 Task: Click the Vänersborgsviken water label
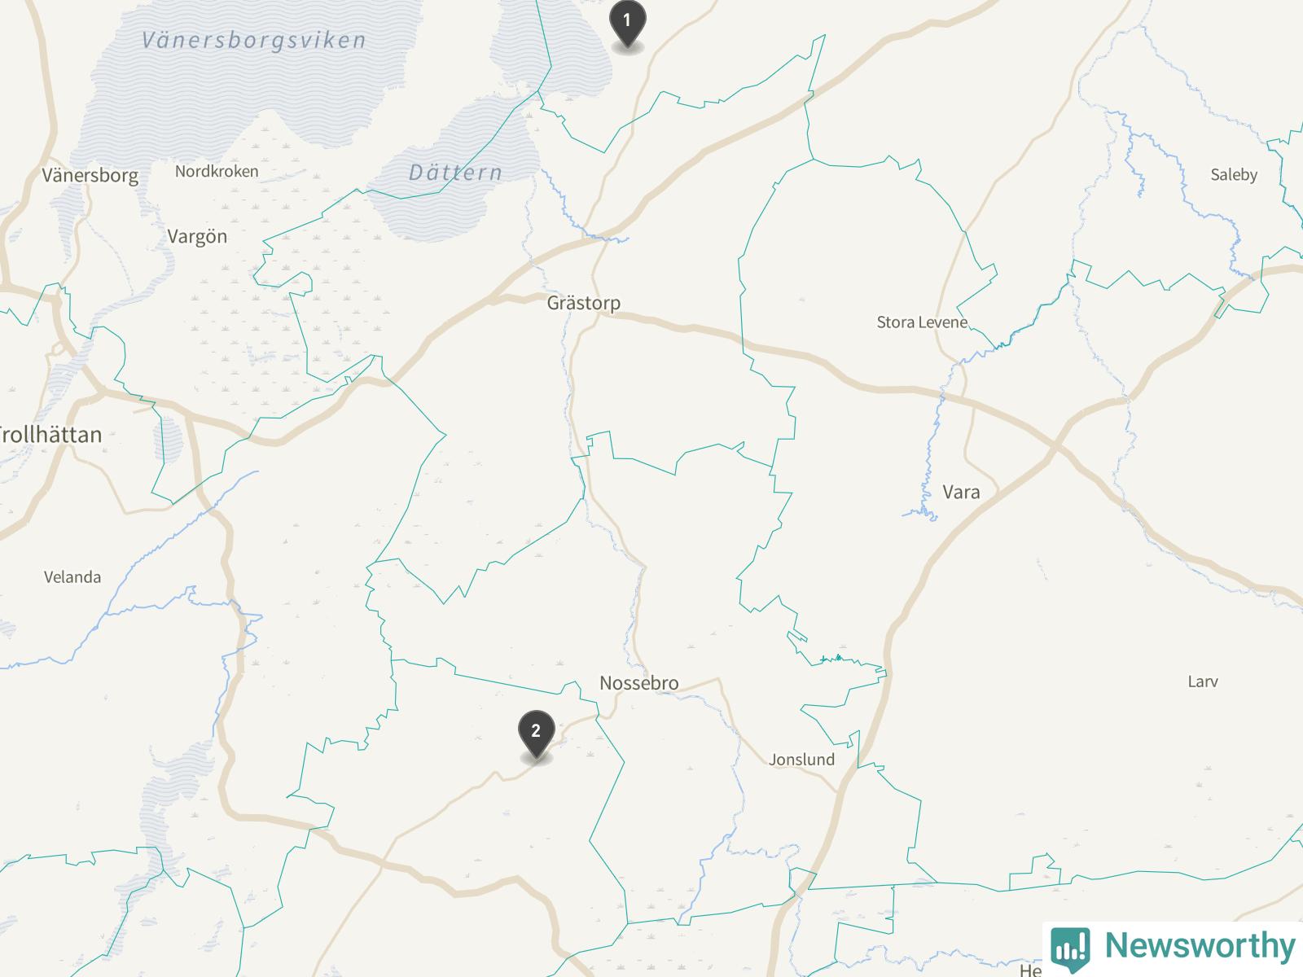pyautogui.click(x=254, y=40)
